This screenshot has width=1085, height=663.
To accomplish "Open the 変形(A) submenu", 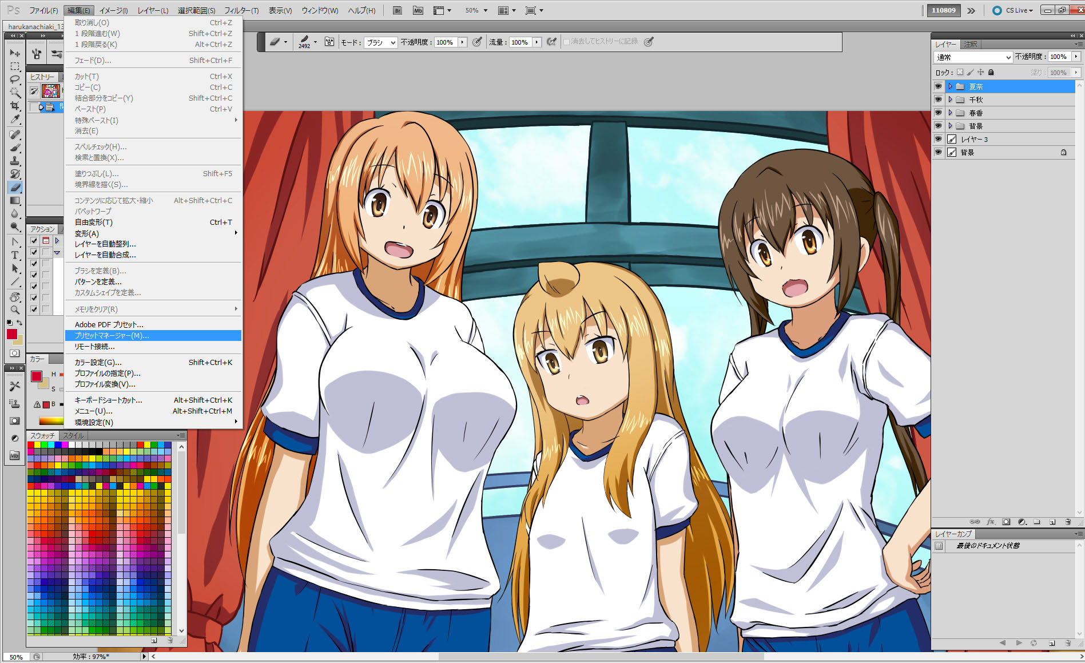I will pos(152,233).
